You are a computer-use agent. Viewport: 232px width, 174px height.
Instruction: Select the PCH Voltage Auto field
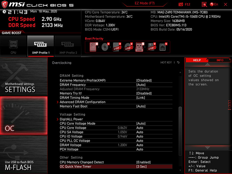(x=140, y=149)
